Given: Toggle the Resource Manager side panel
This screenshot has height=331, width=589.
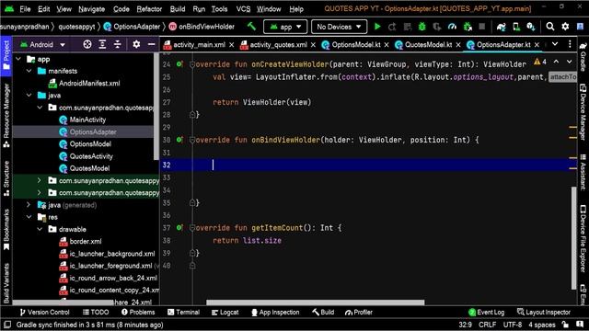Looking at the screenshot, I should pyautogui.click(x=6, y=116).
